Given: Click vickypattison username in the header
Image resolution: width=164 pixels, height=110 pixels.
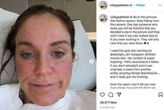Looking at the screenshot, I should (x=119, y=5).
